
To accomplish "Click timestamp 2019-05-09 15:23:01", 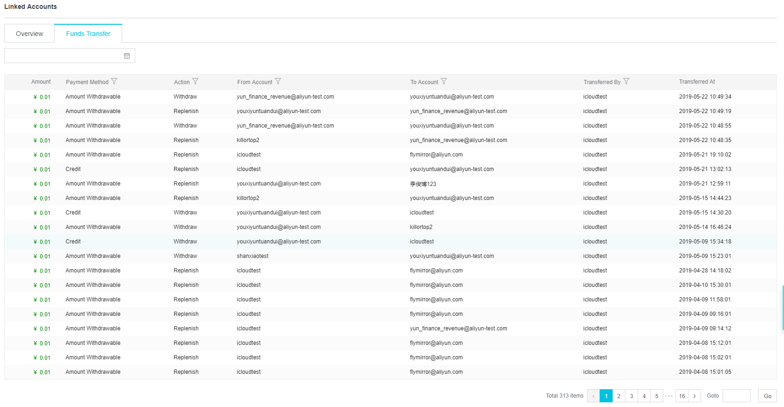I will pos(705,256).
